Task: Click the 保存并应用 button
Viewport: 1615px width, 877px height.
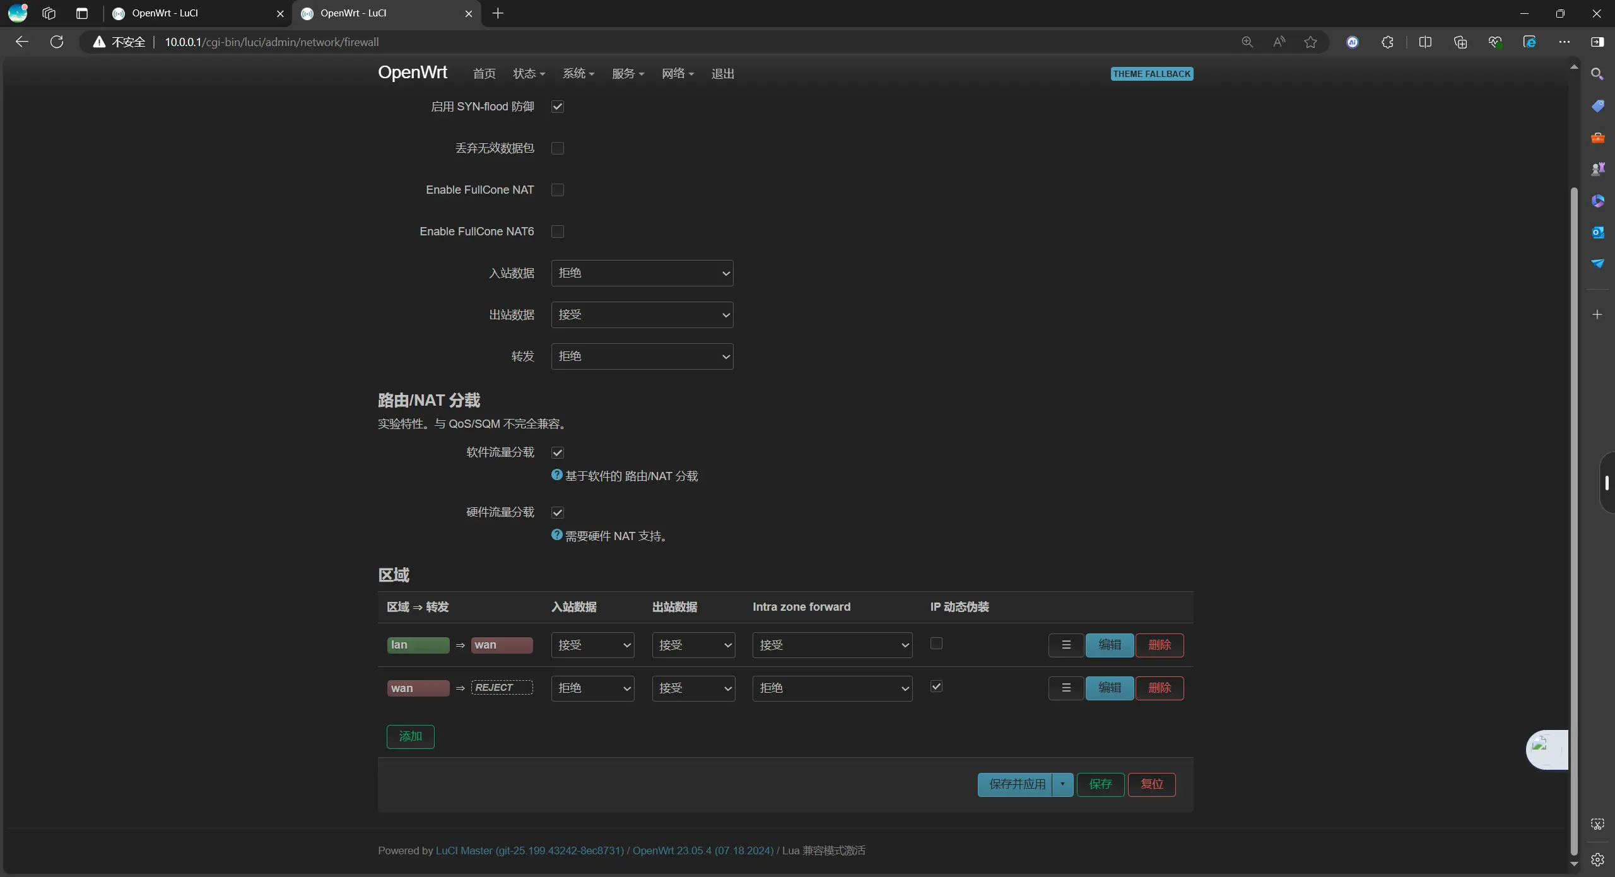Action: click(x=1015, y=784)
